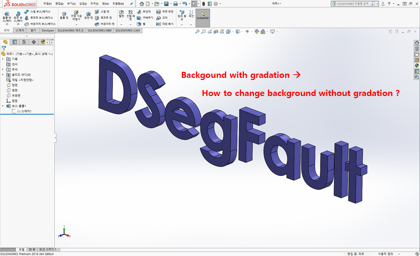Click the SOLIDWORKS help search field
This screenshot has width=420, height=256.
click(x=352, y=4)
